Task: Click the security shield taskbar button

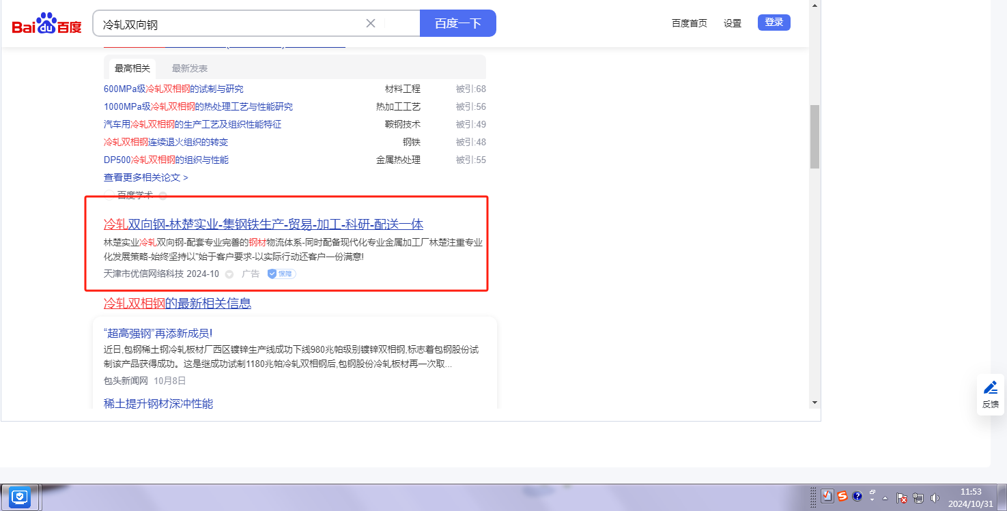Action: [x=20, y=497]
